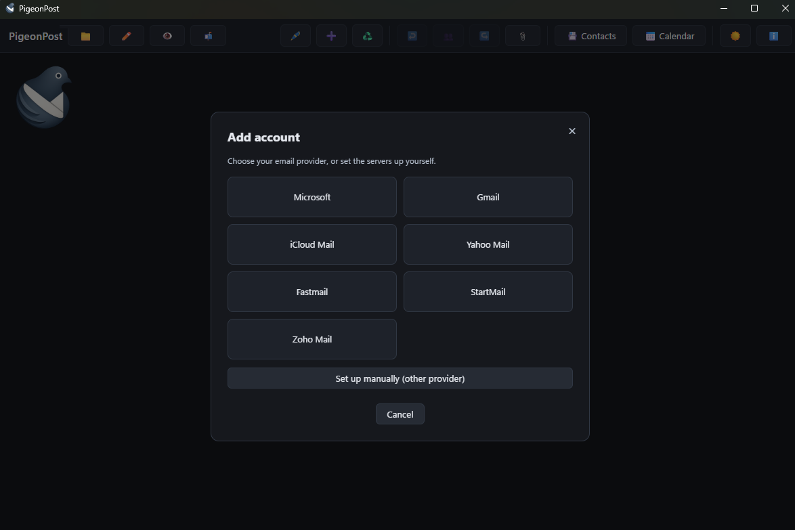This screenshot has height=530, width=795.
Task: Click the green recycle icon
Action: tap(367, 36)
